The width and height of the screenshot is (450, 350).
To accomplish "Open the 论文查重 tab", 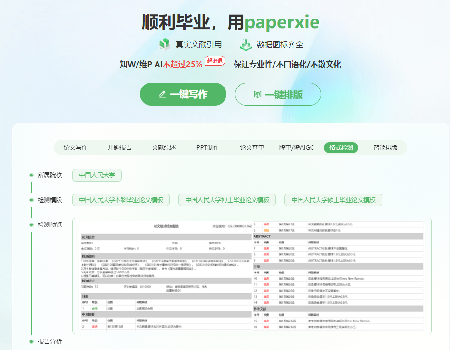I will click(252, 147).
